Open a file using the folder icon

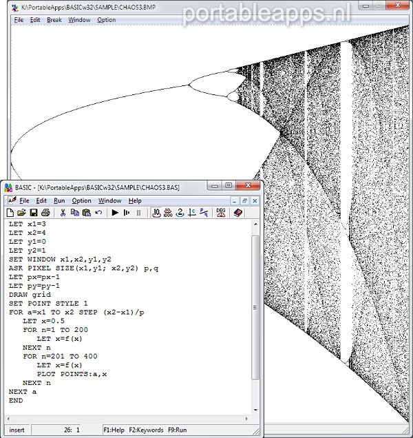coord(22,213)
